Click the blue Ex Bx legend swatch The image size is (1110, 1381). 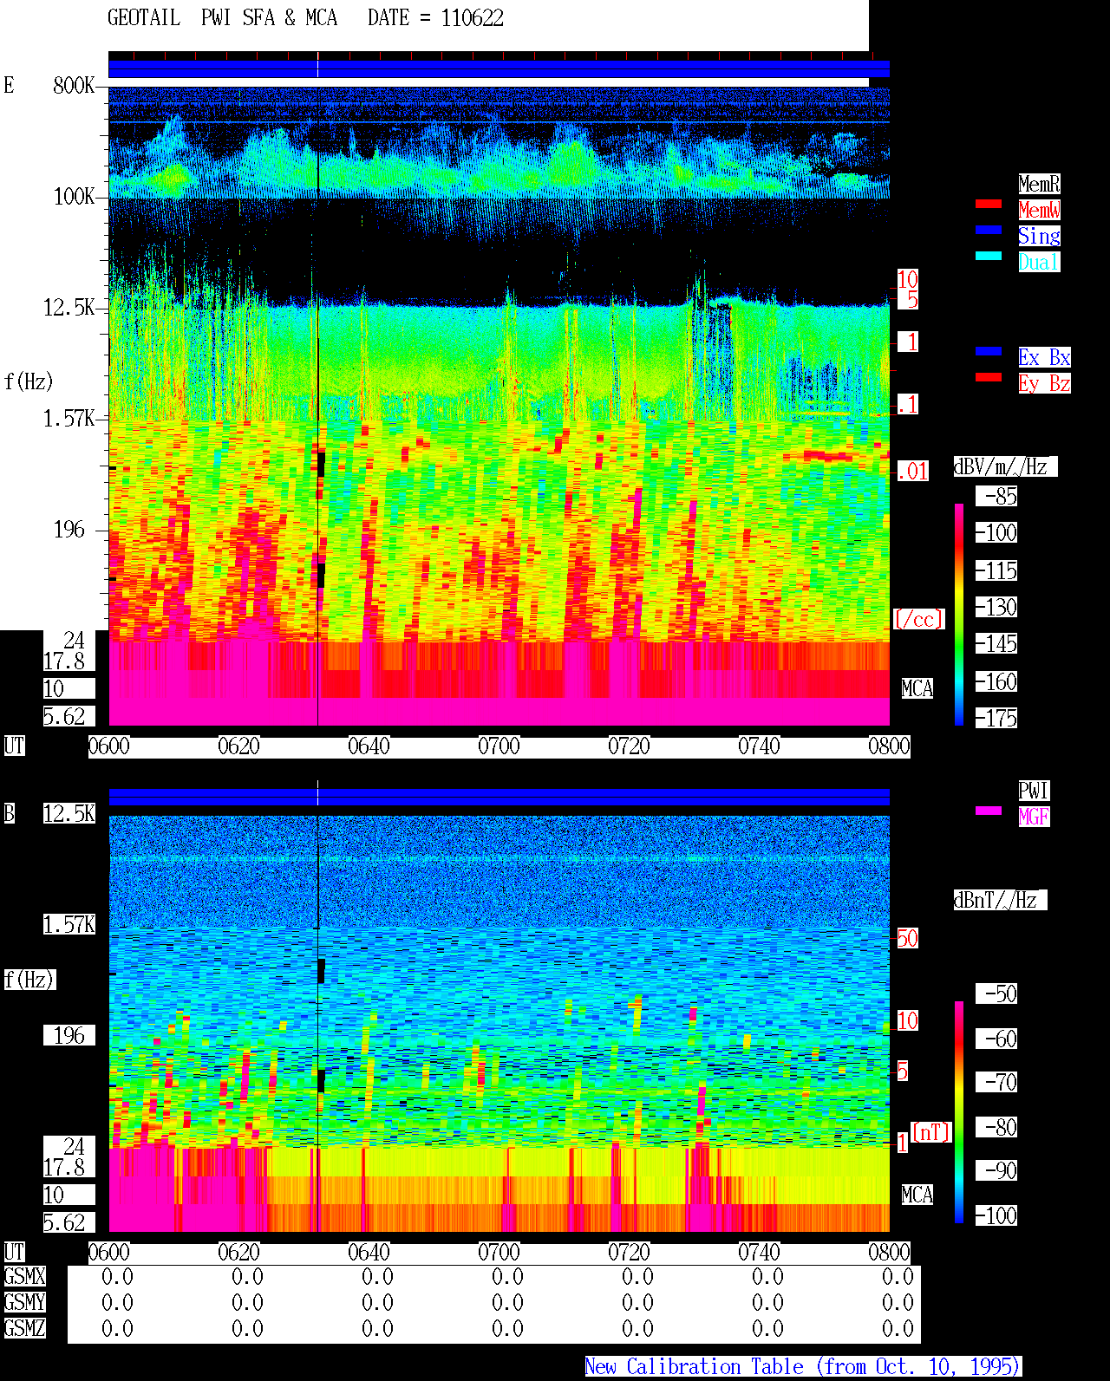pyautogui.click(x=989, y=351)
